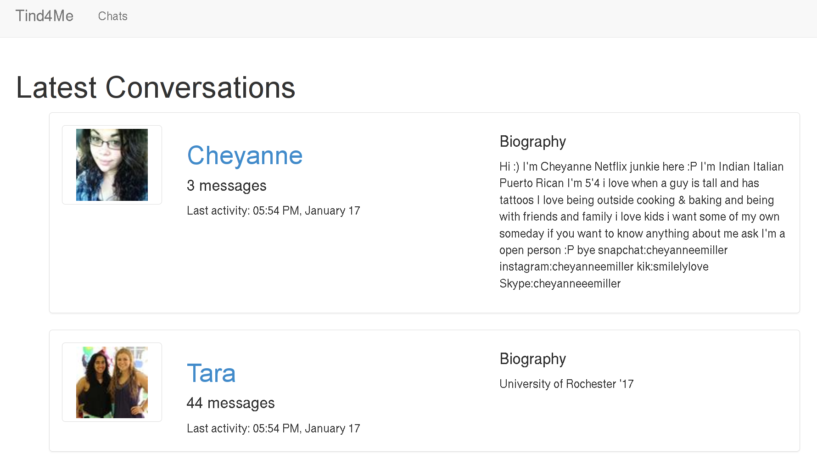This screenshot has width=817, height=459.
Task: Click the instagram handle in Cheyanne's biography
Action: coord(566,267)
